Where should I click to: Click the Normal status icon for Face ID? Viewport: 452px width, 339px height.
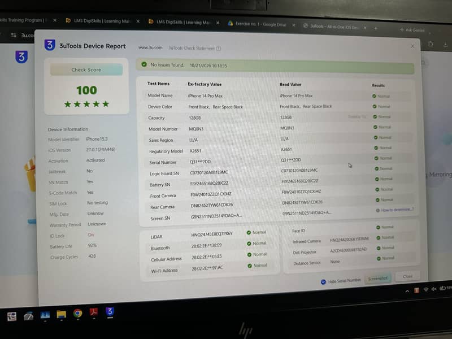point(378,228)
